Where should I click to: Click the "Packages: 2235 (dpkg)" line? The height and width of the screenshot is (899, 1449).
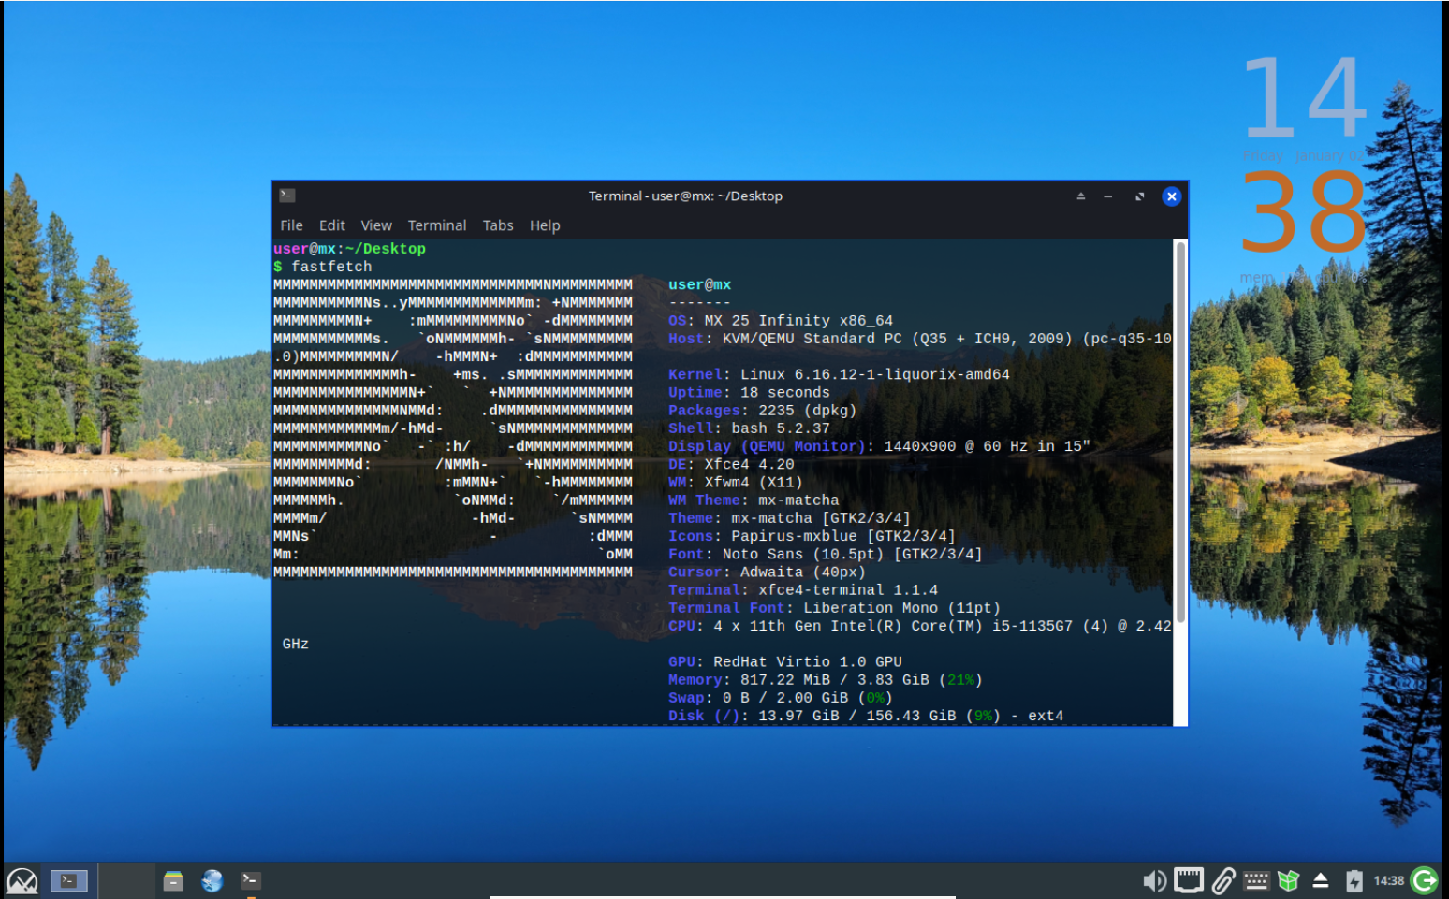point(762,411)
